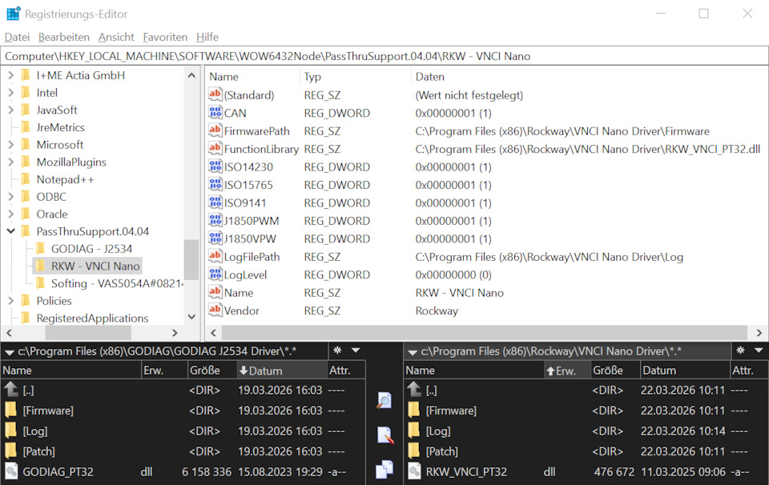Click the copy files icon between panels
769x485 pixels.
coord(384,469)
